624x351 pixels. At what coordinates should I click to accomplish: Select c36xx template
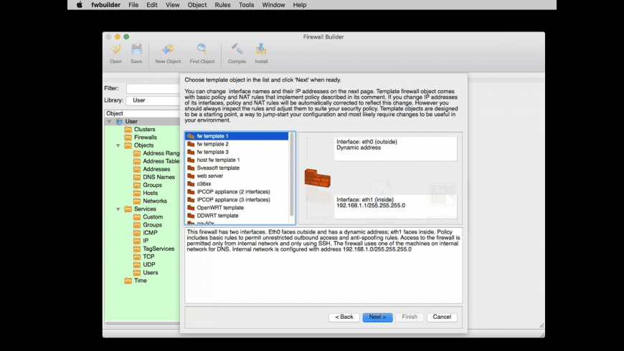pyautogui.click(x=237, y=183)
